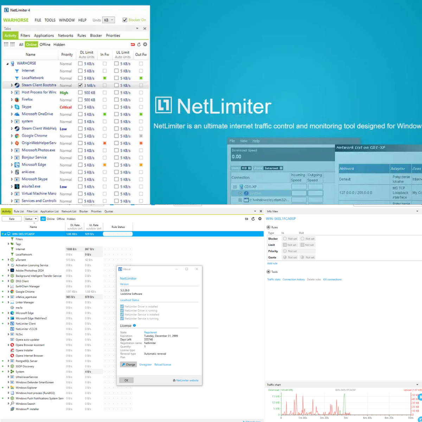
Task: Click the blue help icon beside License
Action: tap(134, 326)
